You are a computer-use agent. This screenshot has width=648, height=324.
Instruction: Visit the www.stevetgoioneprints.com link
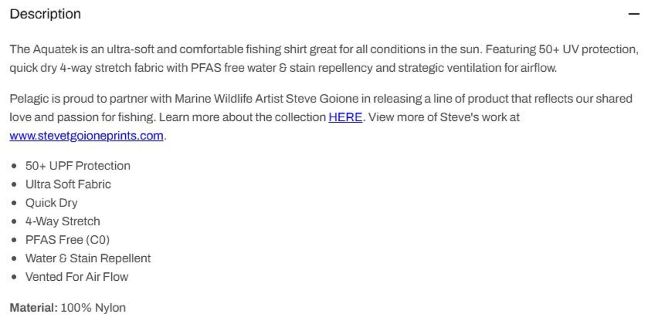point(87,136)
